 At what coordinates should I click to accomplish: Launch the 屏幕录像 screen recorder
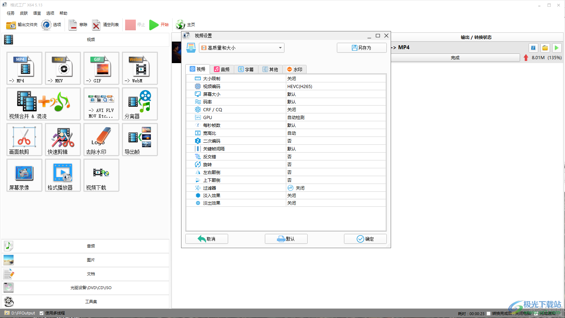[24, 175]
